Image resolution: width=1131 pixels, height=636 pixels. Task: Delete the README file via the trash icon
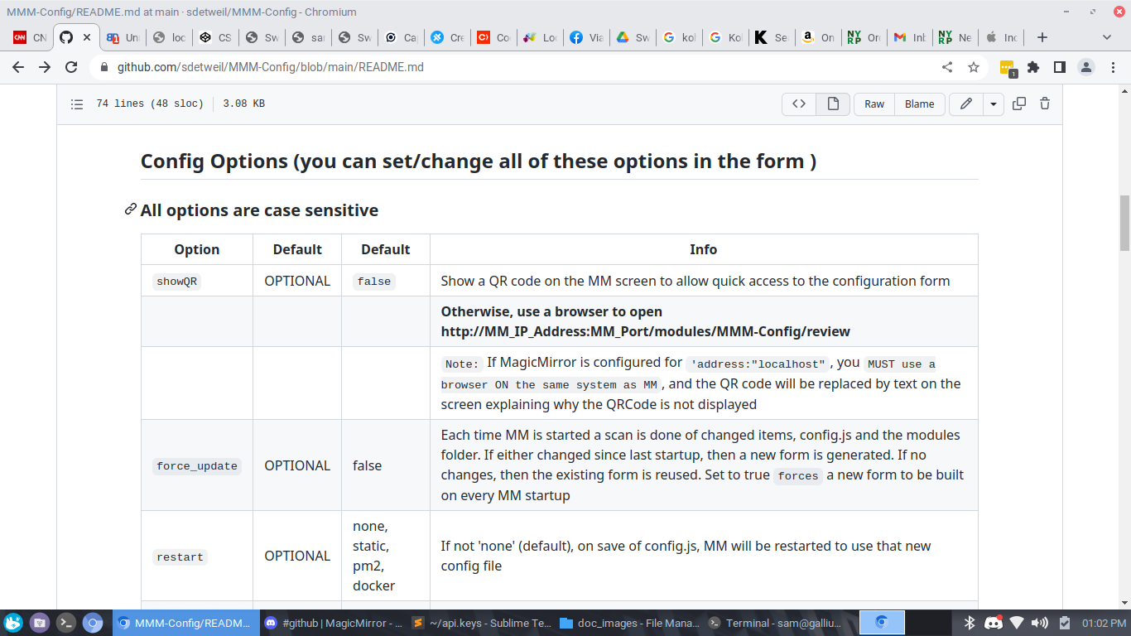point(1044,104)
